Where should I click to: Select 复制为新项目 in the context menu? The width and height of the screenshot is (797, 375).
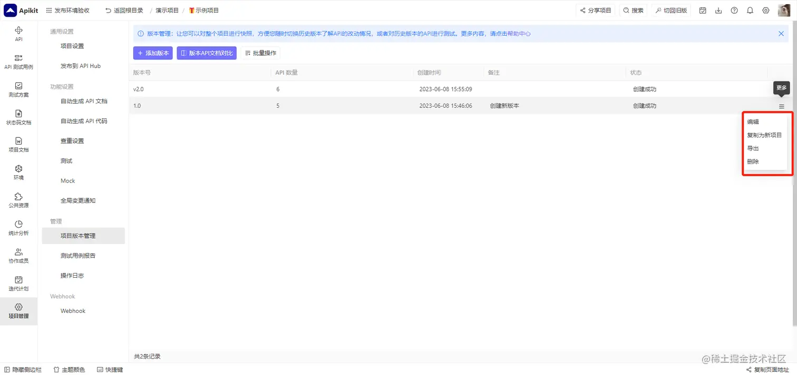click(x=765, y=135)
